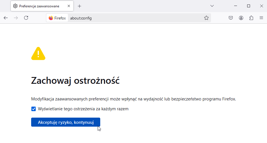Click the forward navigation arrow

(x=16, y=18)
